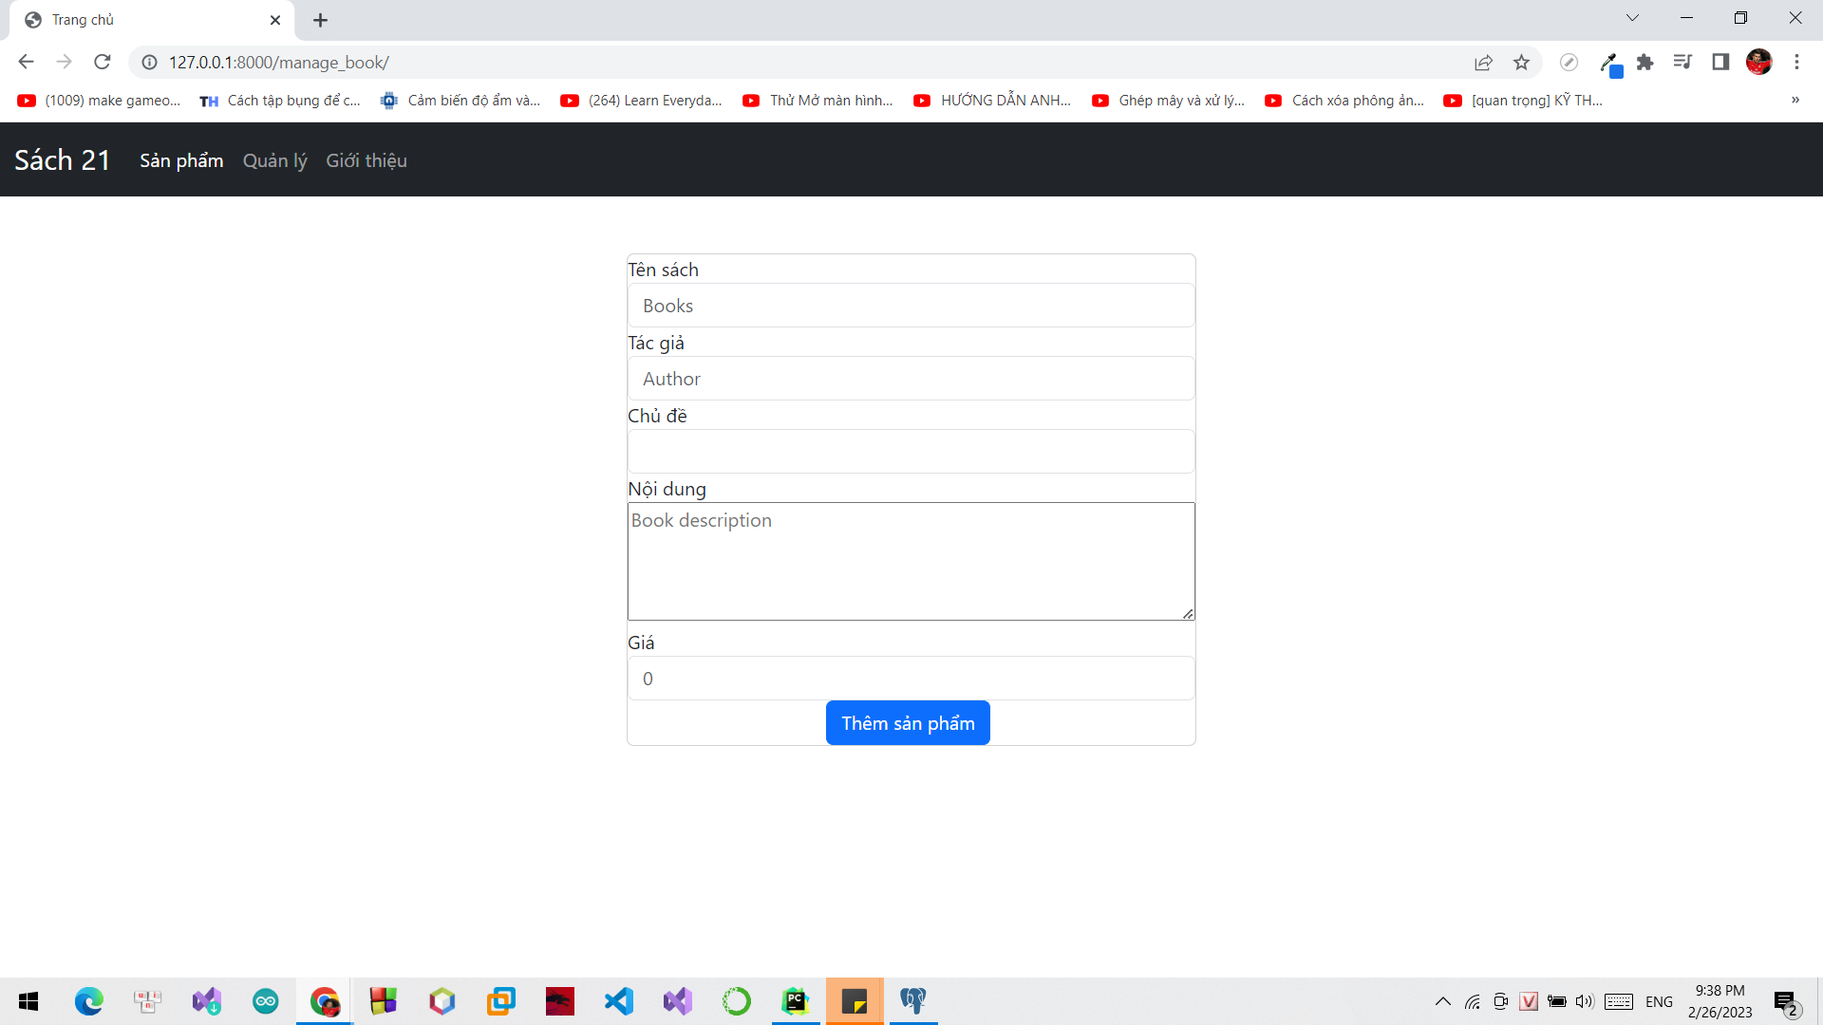1823x1025 pixels.
Task: Reload the manage_book page
Action: click(103, 62)
